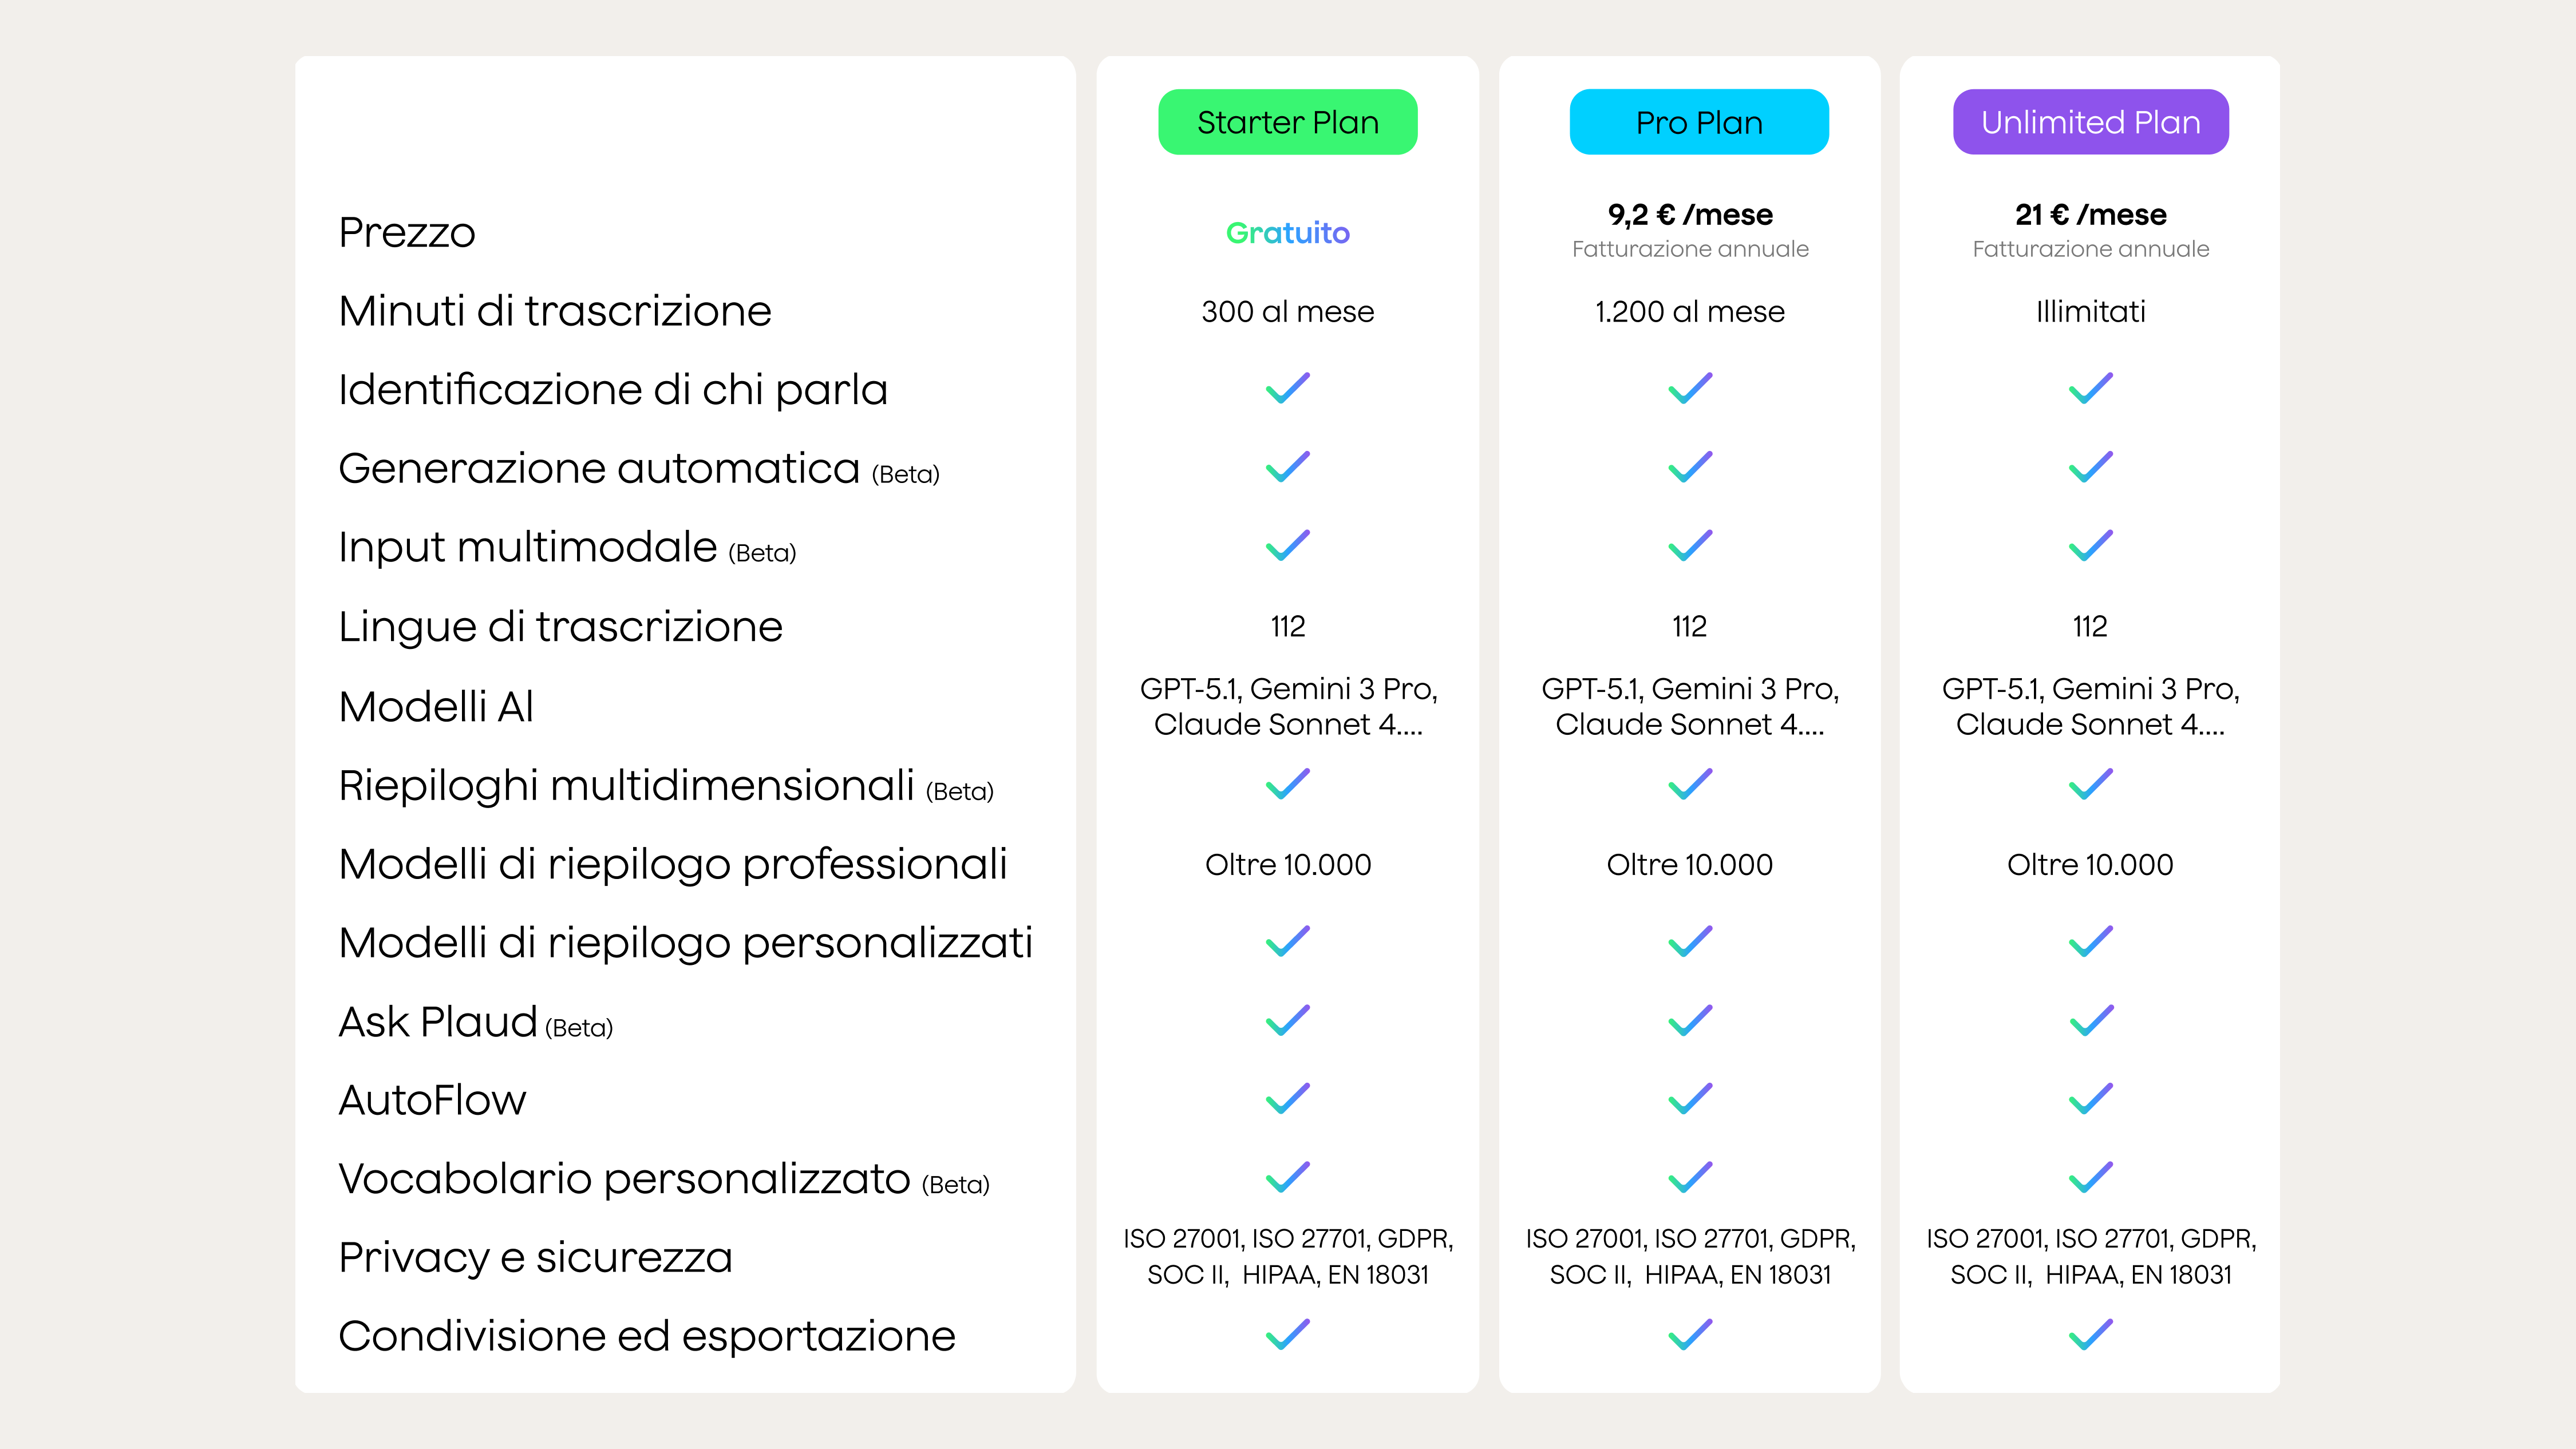The width and height of the screenshot is (2576, 1449).
Task: Click the Modelli AI row label
Action: 436,706
